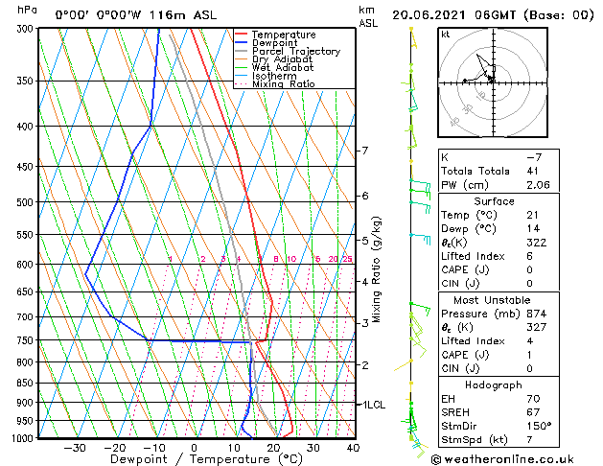
Task: Click the 'Temperature' legend entry
Action: [284, 35]
